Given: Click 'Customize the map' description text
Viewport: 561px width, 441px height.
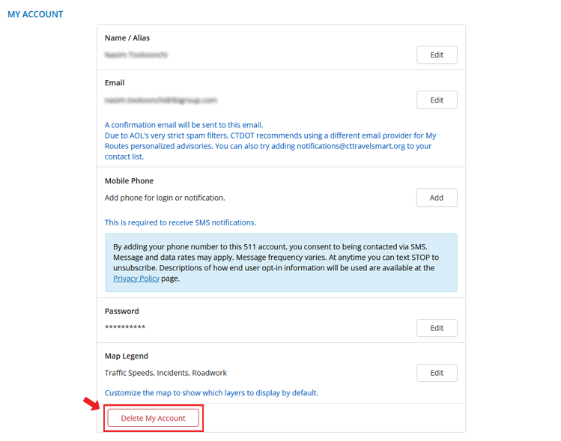Looking at the screenshot, I should click(x=211, y=392).
